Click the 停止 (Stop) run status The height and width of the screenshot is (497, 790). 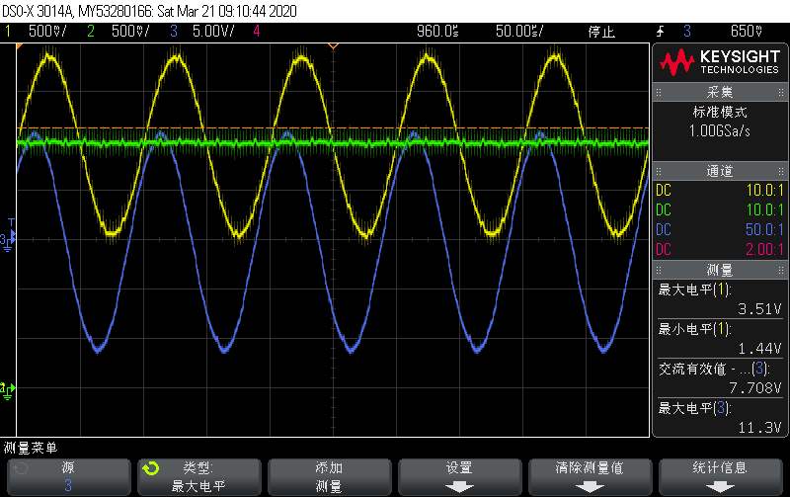click(x=601, y=32)
